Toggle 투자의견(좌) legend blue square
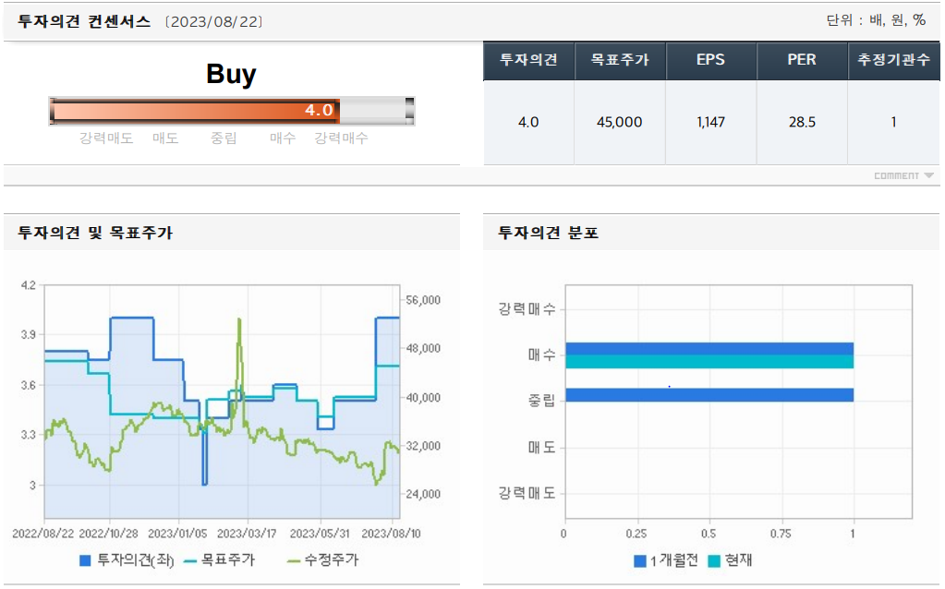This screenshot has width=945, height=589. pos(85,560)
